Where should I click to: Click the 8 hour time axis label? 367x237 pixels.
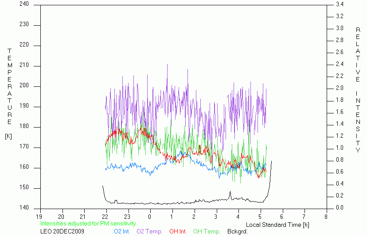pos(326,217)
